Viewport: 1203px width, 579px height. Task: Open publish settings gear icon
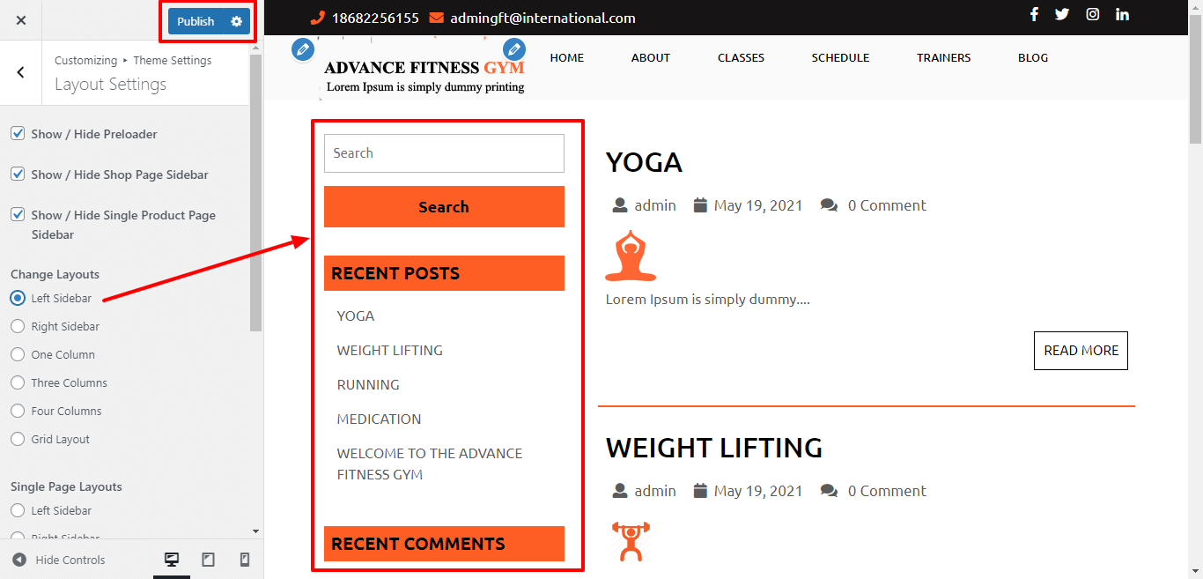click(236, 21)
